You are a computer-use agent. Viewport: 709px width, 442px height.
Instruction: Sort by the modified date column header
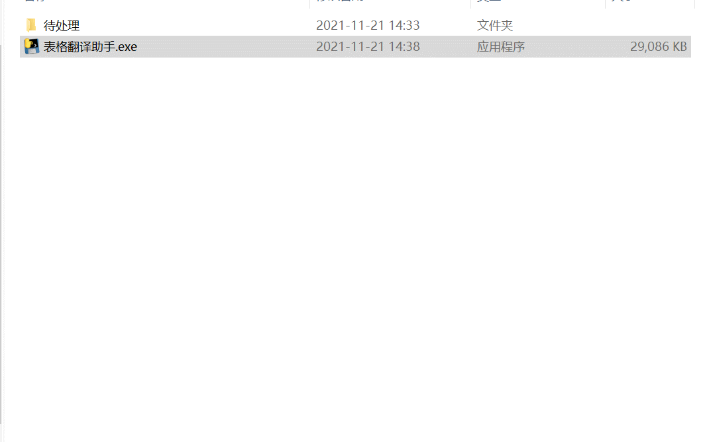(x=390, y=1)
